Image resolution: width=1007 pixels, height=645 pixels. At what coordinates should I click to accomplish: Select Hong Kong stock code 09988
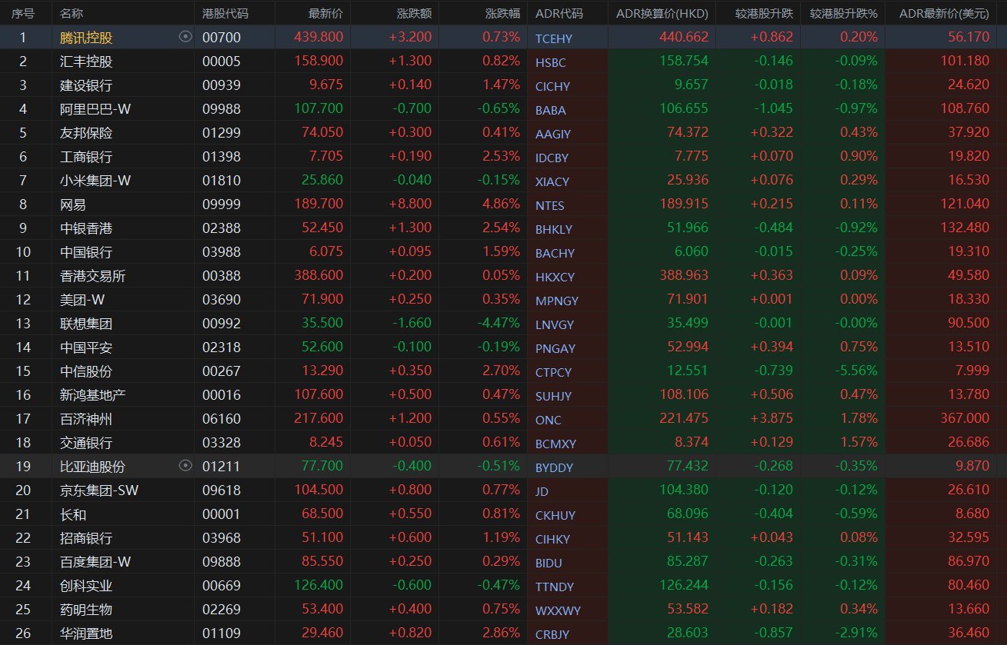pyautogui.click(x=221, y=108)
